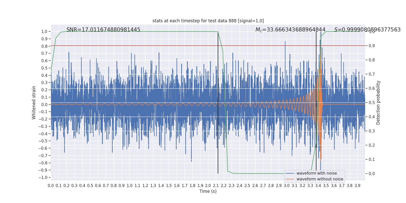Click the x-axis tick label 0.0
The image size is (406, 203).
(x=51, y=186)
